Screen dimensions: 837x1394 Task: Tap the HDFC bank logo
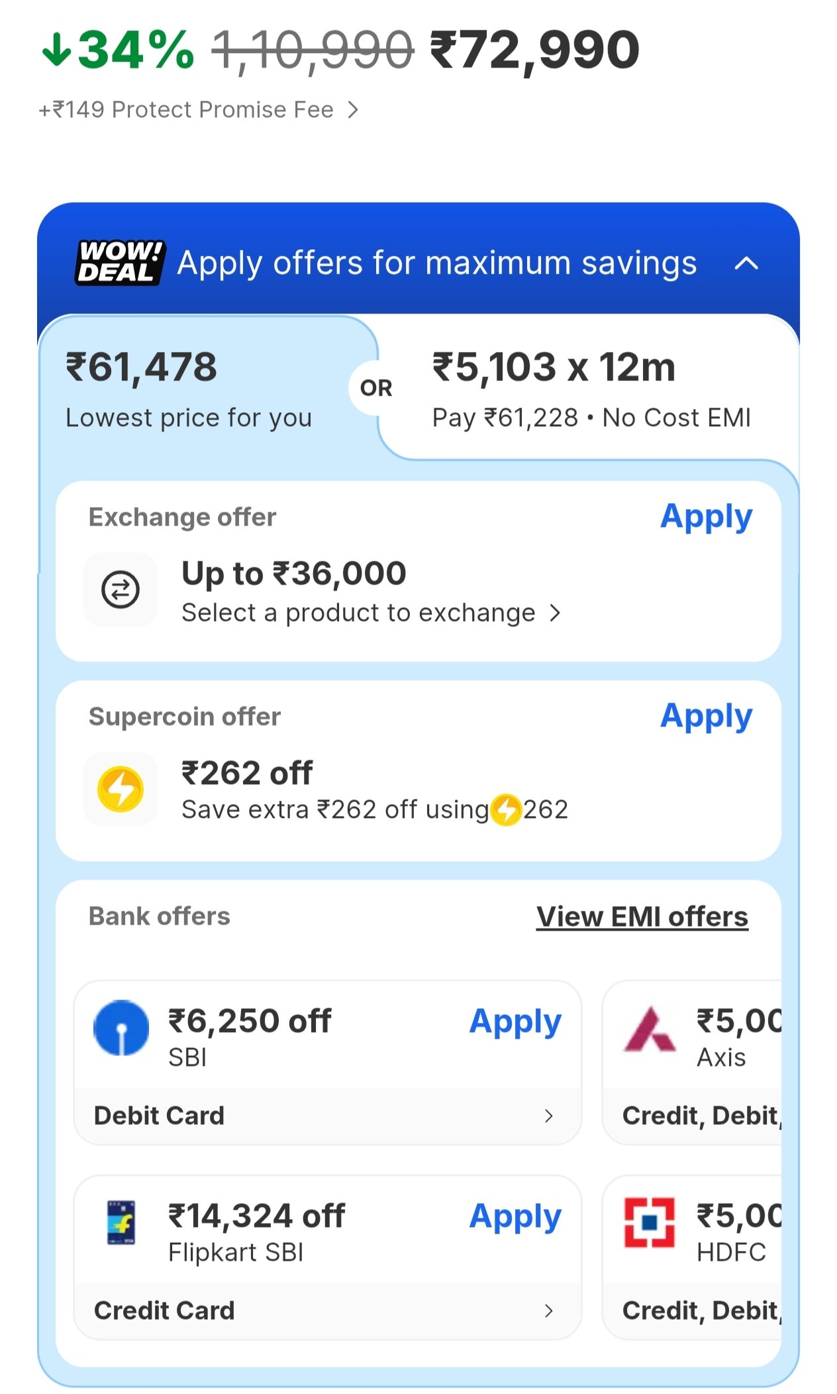pos(650,1222)
